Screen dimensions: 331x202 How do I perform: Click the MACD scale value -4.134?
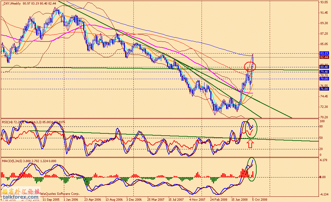coord(324,194)
